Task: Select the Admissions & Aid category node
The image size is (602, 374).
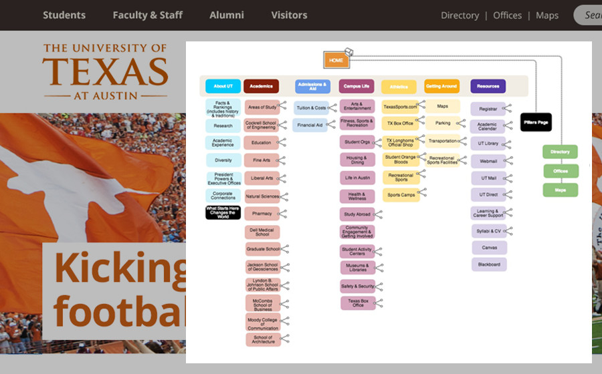Action: point(312,86)
